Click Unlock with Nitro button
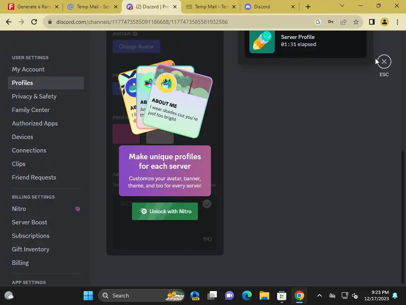406x305 pixels. (x=165, y=211)
